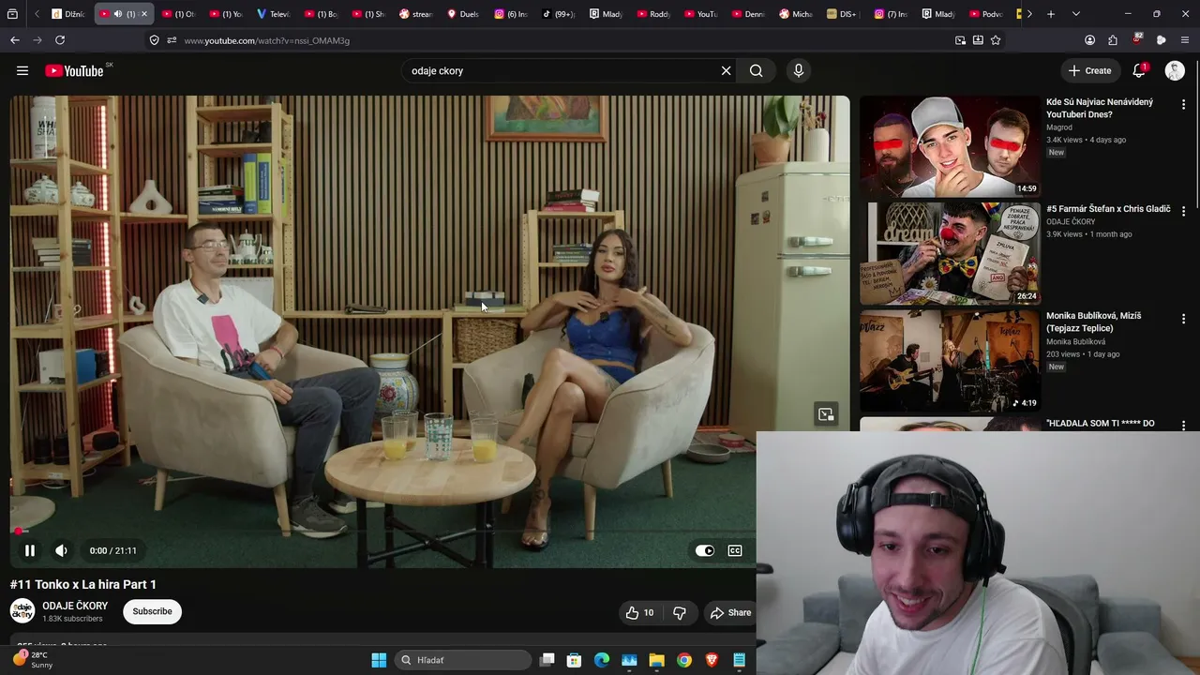Bookmark this page with the star icon
Viewport: 1200px width, 675px height.
[x=996, y=40]
